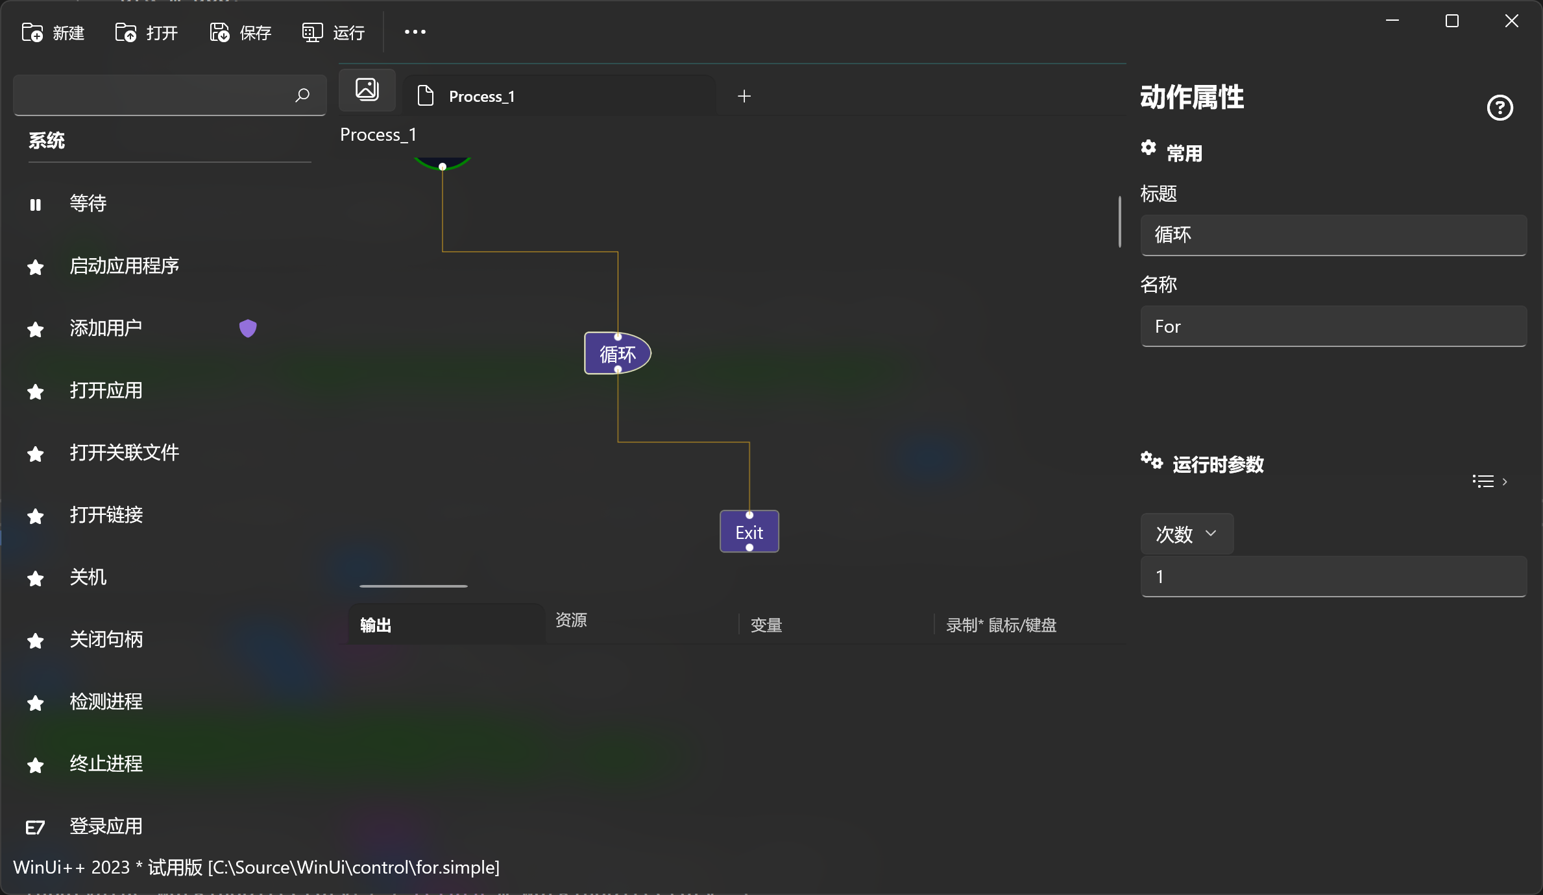Click the search magnifier icon

302,95
